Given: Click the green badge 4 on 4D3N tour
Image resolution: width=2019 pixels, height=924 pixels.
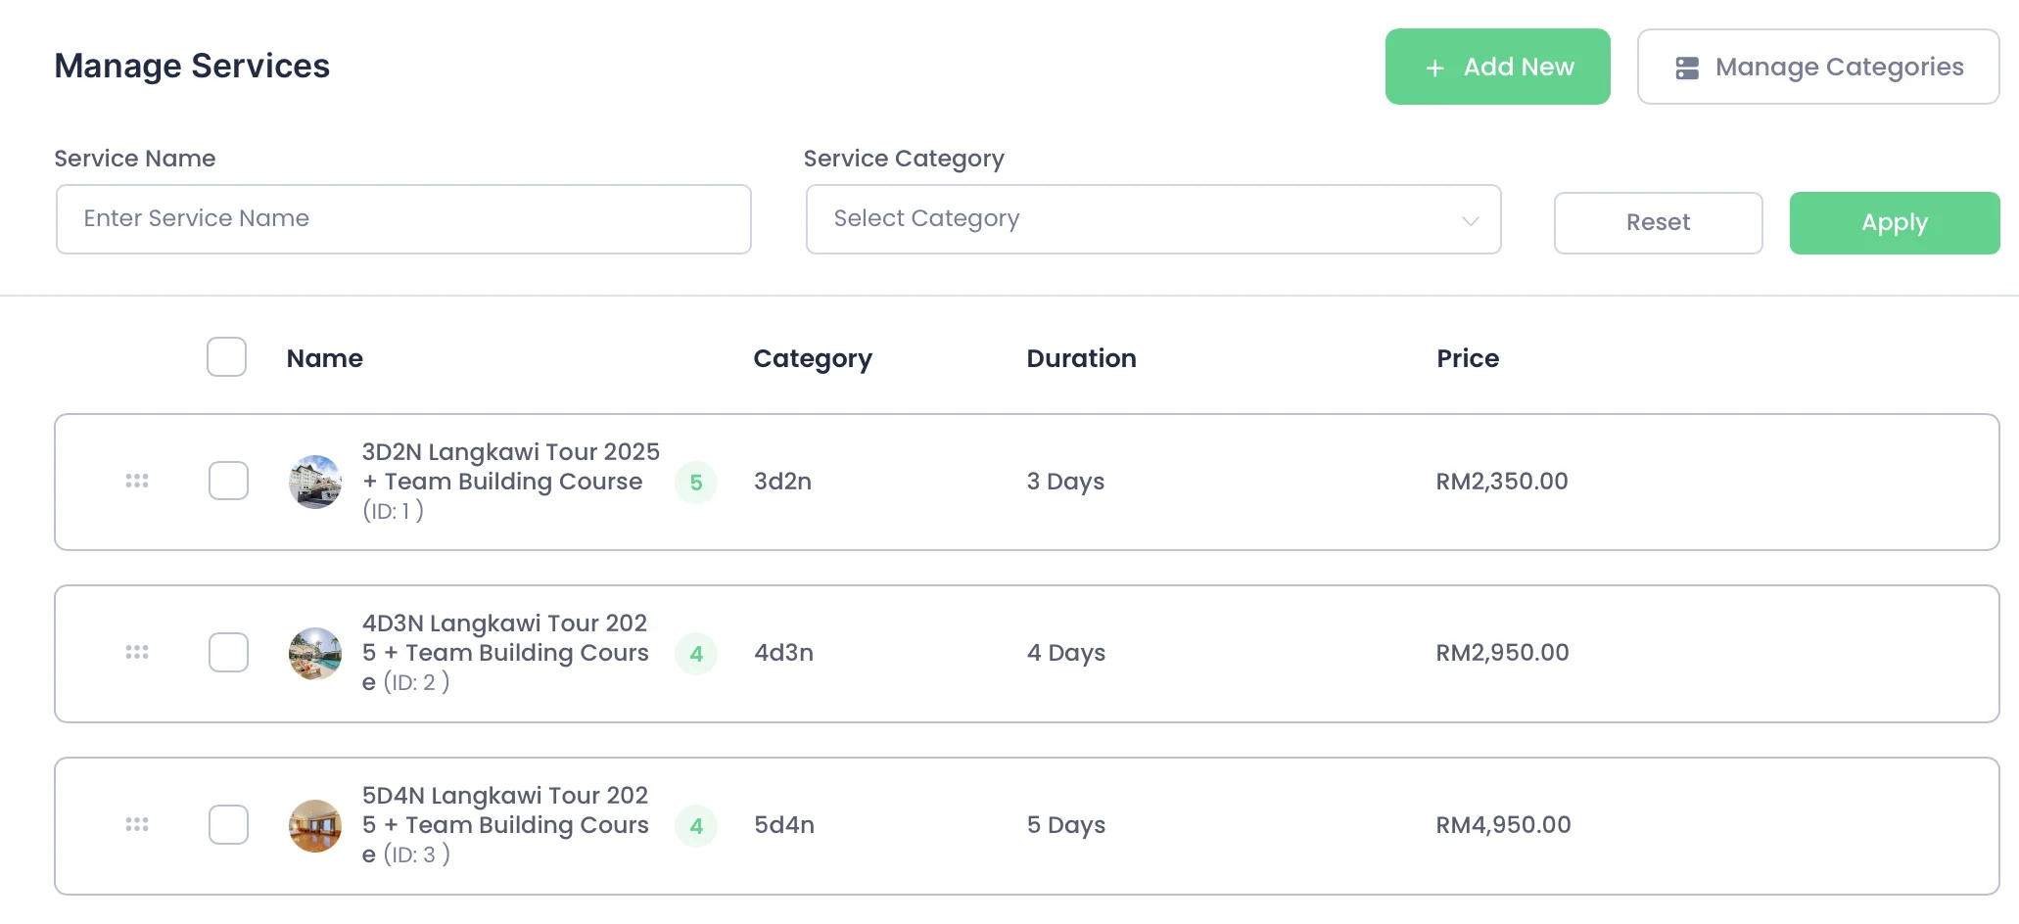Looking at the screenshot, I should point(696,654).
